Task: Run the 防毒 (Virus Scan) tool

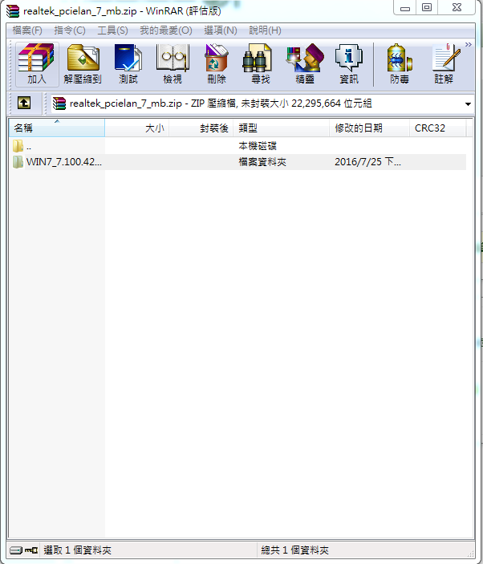Action: coord(400,64)
